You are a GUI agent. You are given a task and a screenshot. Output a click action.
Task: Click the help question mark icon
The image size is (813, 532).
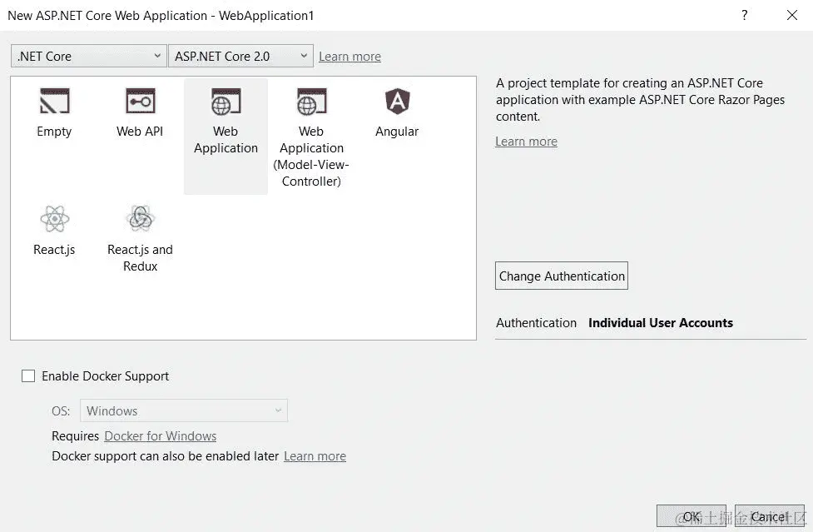745,15
